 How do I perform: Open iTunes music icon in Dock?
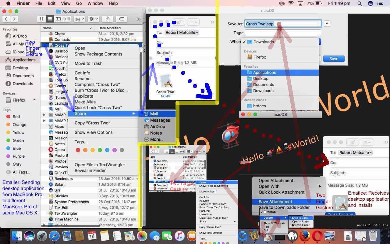tap(179, 236)
